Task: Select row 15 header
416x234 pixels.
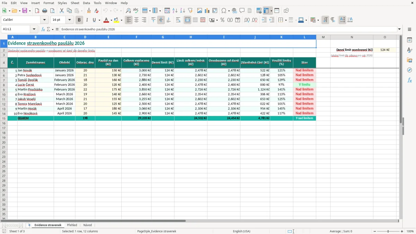Action: pos(4,118)
